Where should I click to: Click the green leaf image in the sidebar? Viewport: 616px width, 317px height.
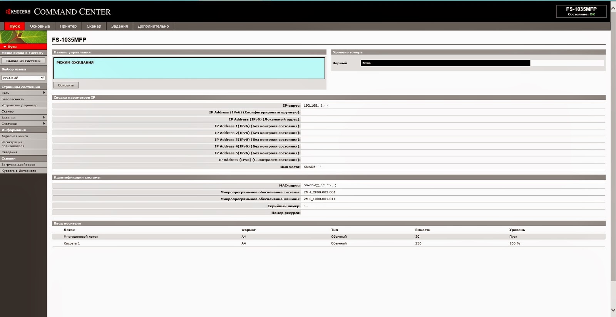click(23, 37)
